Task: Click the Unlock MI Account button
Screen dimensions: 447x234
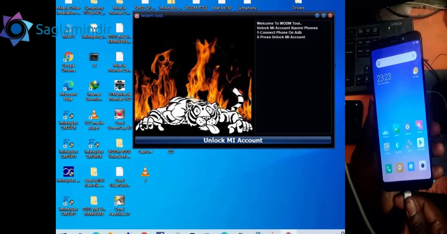Action: pos(233,140)
